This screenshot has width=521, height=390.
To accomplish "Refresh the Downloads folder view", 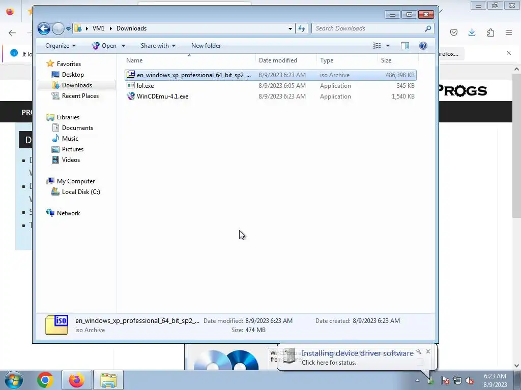I will [302, 28].
